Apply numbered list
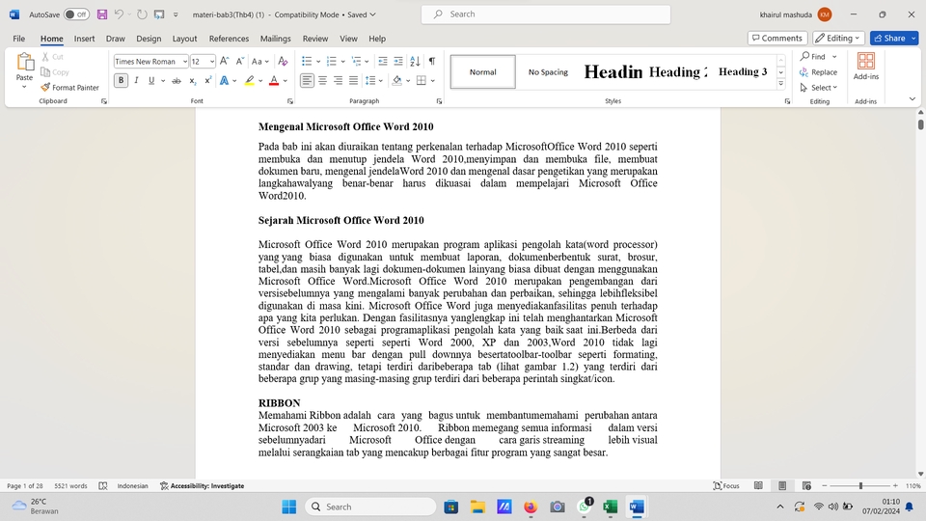The image size is (926, 521). (x=331, y=62)
